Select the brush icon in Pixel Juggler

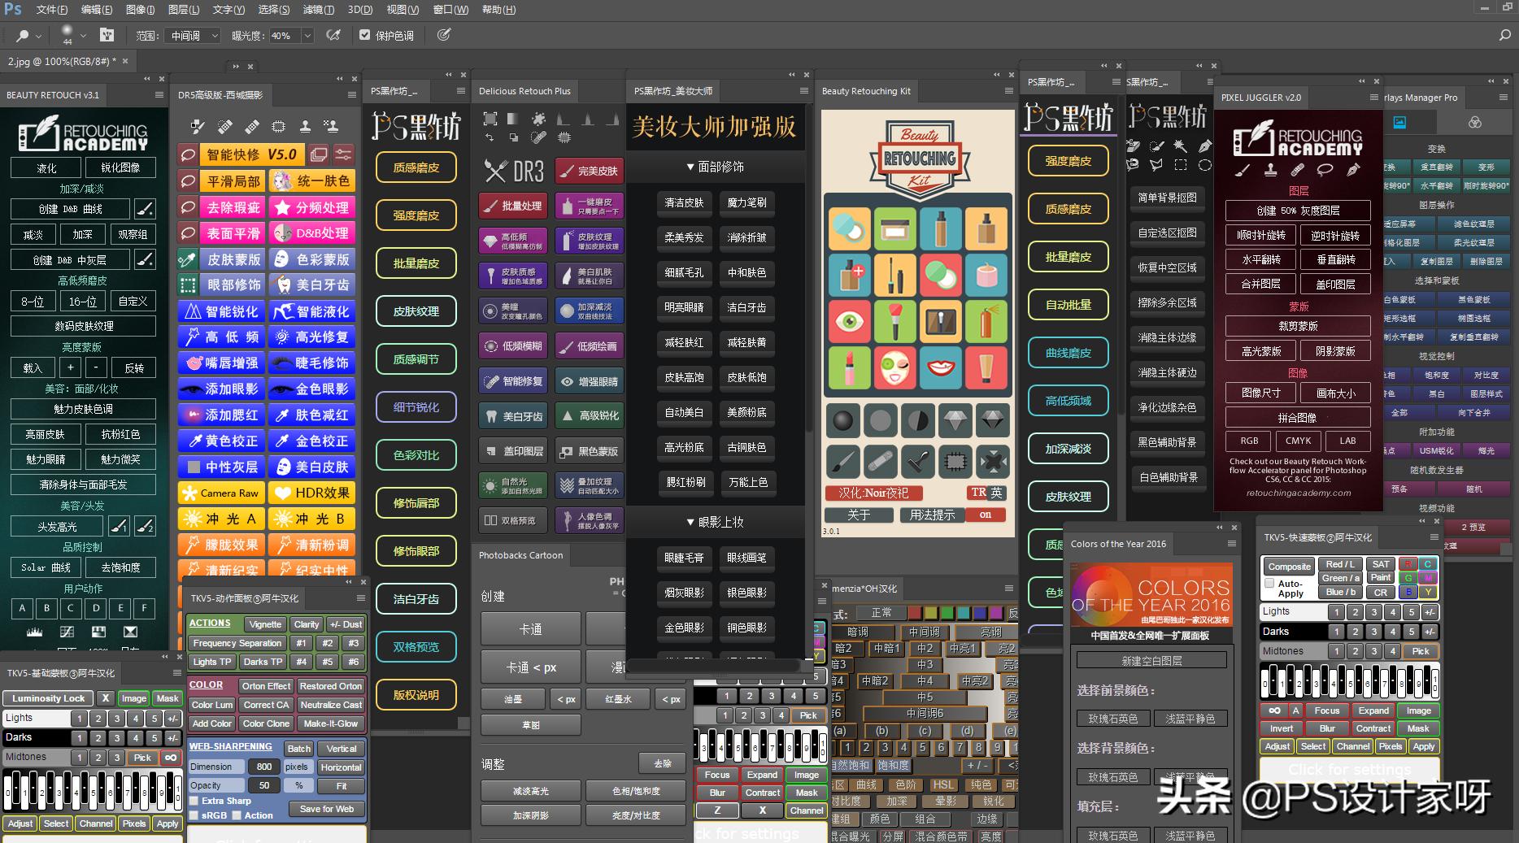coord(1243,169)
